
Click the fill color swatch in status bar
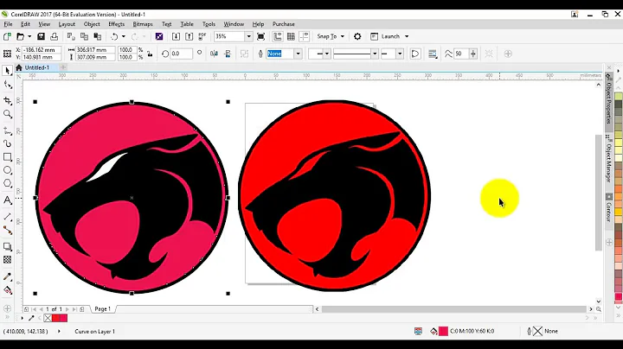coord(443,331)
